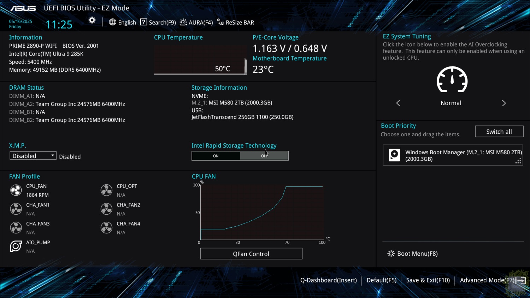
Task: Click the FAN Profile heading
Action: pyautogui.click(x=24, y=176)
